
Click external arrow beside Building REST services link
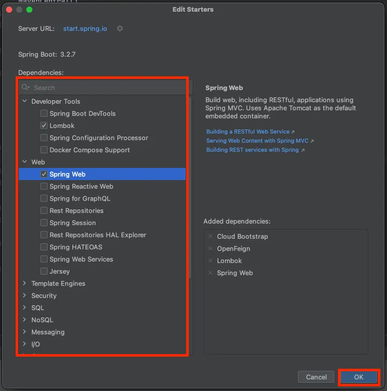coord(303,150)
